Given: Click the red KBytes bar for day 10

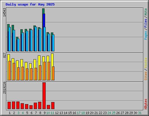Looking at the screenshot, I should pyautogui.click(x=48, y=107).
